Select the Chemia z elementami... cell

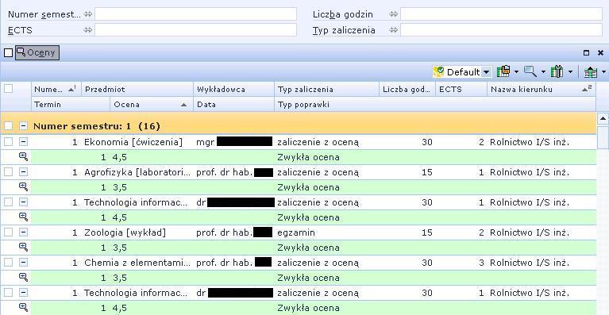pyautogui.click(x=137, y=263)
